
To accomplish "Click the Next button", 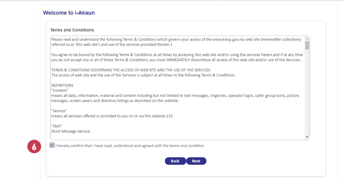I will [196, 161].
